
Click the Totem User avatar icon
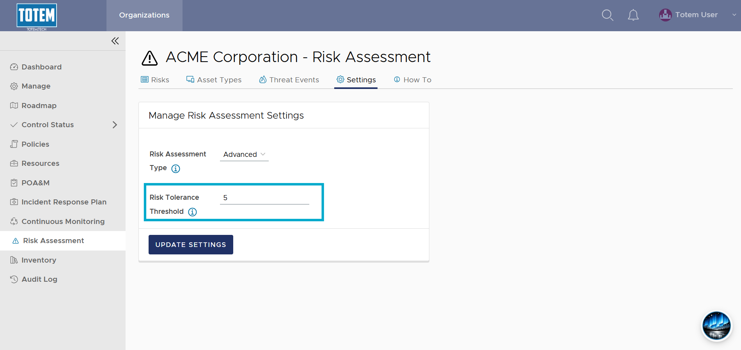coord(665,15)
